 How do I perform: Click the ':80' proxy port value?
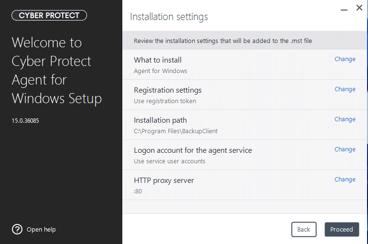(138, 191)
